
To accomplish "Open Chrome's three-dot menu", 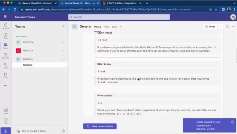I will pos(234,9).
